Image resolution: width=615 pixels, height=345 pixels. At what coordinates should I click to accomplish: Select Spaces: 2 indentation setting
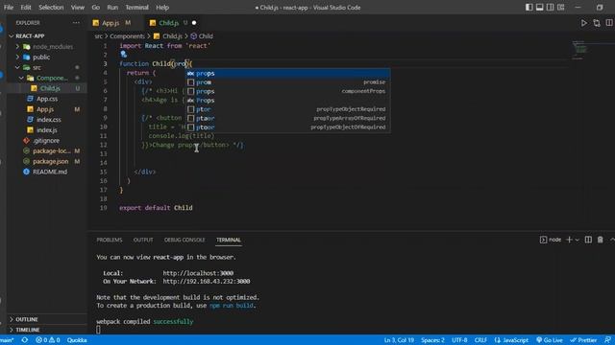(432, 340)
